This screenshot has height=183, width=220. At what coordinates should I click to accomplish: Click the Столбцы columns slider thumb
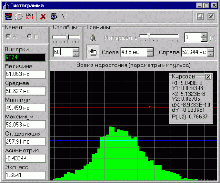67,37
